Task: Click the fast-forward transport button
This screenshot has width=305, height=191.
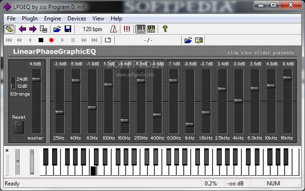Action: pos(84,40)
